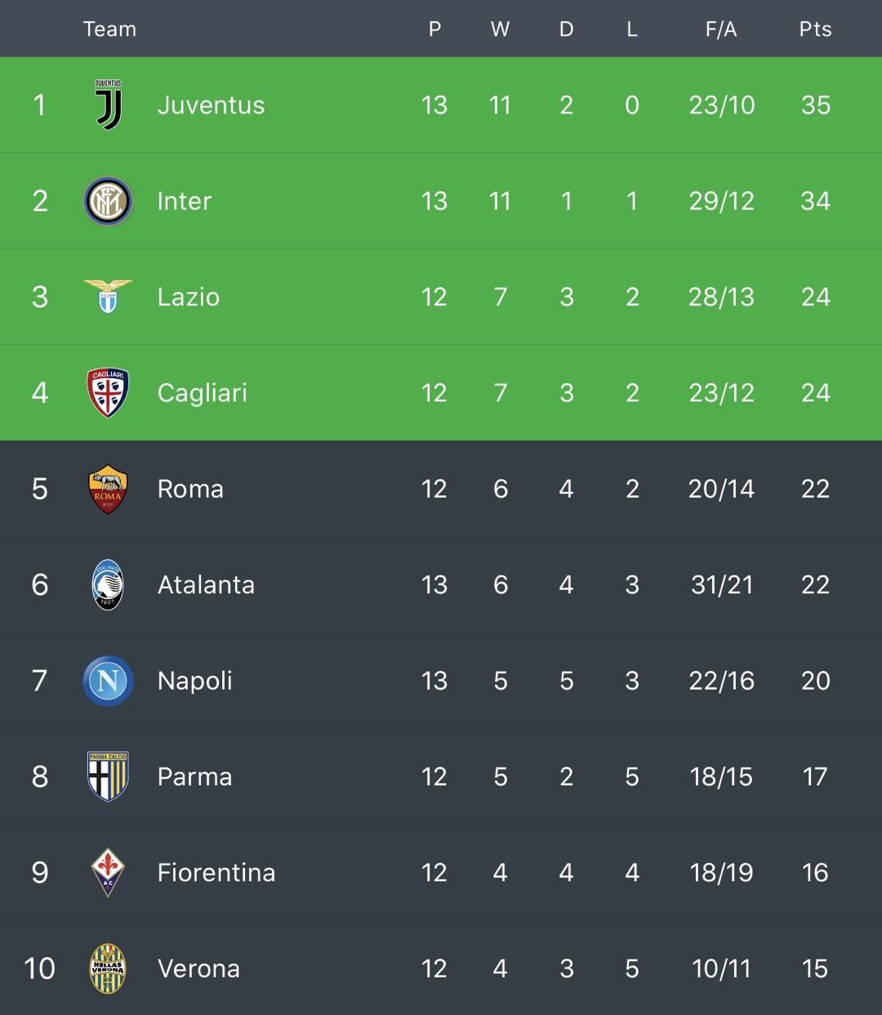Screen dimensions: 882x1015
Task: Tap the Fiorentina lily crest
Action: point(108,872)
